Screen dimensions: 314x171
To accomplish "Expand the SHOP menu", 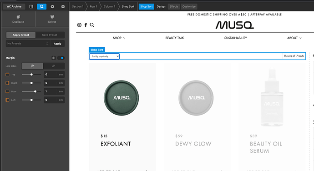I will tap(119, 38).
